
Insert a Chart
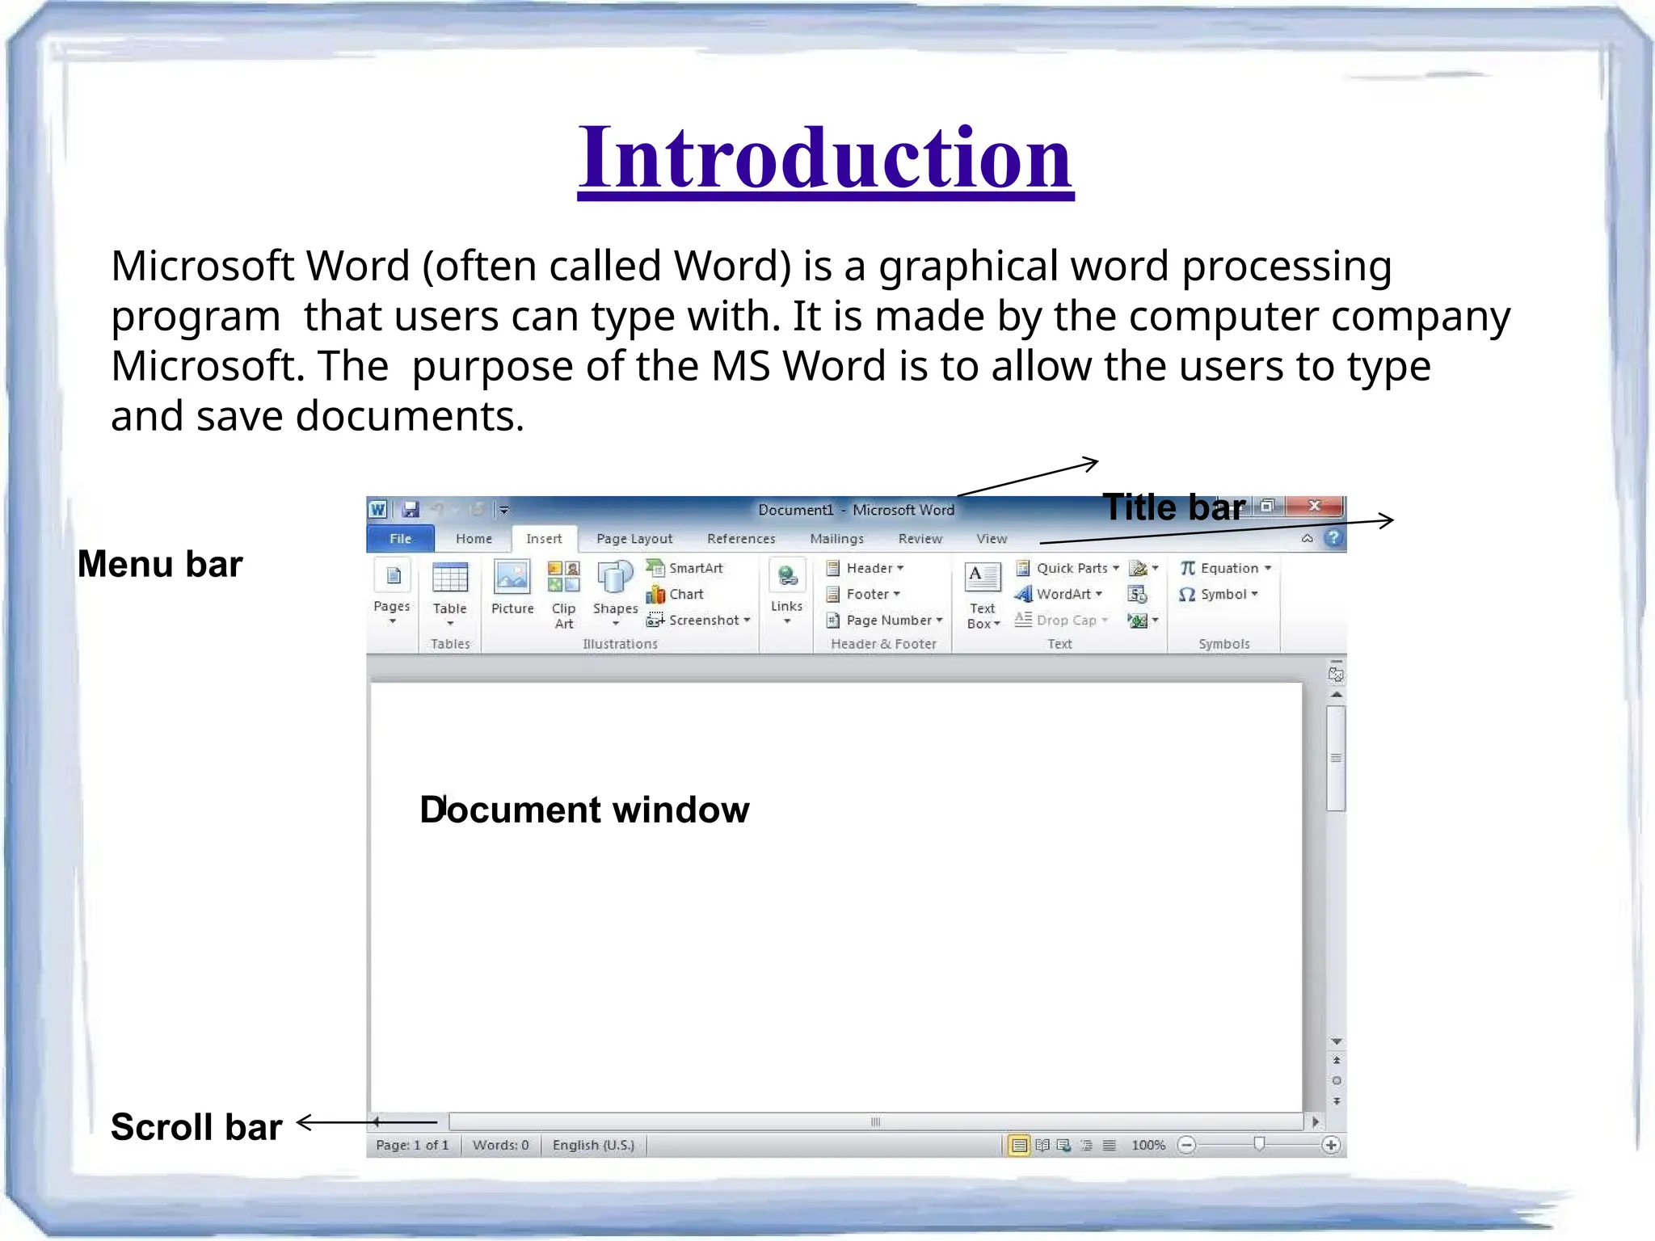click(676, 594)
